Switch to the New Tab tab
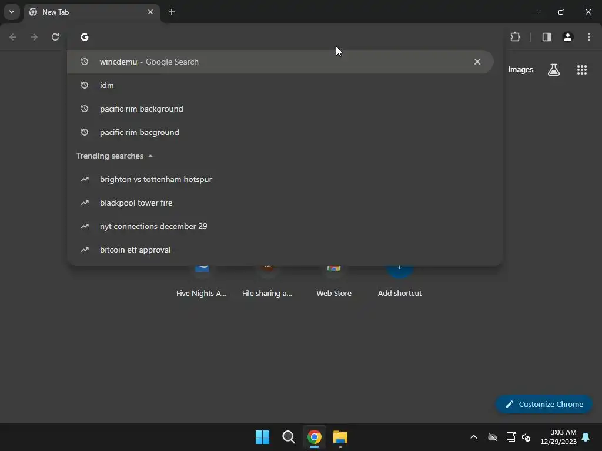This screenshot has height=451, width=602. pos(91,12)
